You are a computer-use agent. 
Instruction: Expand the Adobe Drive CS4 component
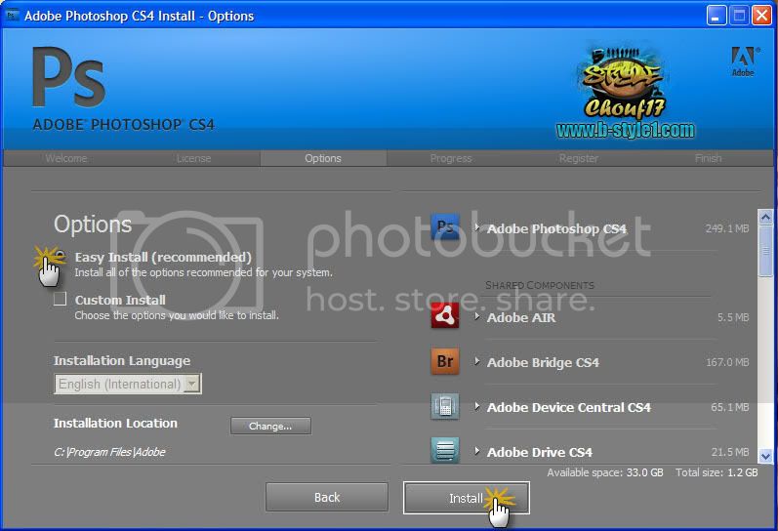(476, 451)
